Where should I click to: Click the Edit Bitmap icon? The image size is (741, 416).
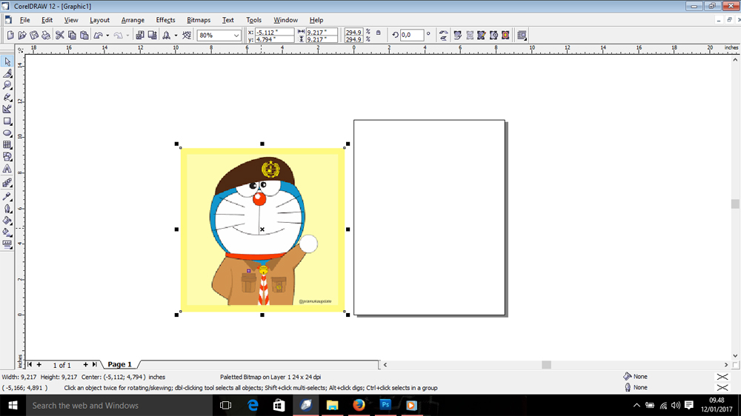457,35
